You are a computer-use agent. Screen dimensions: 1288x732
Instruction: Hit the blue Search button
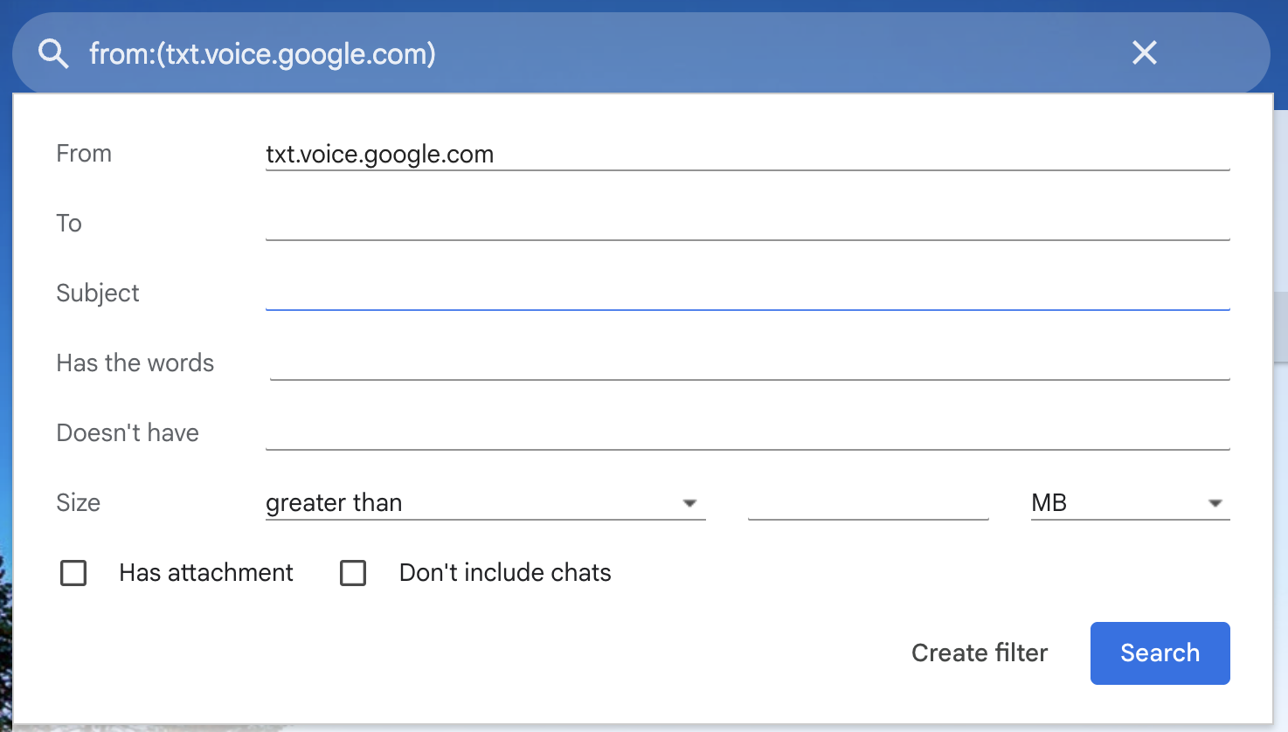point(1160,653)
